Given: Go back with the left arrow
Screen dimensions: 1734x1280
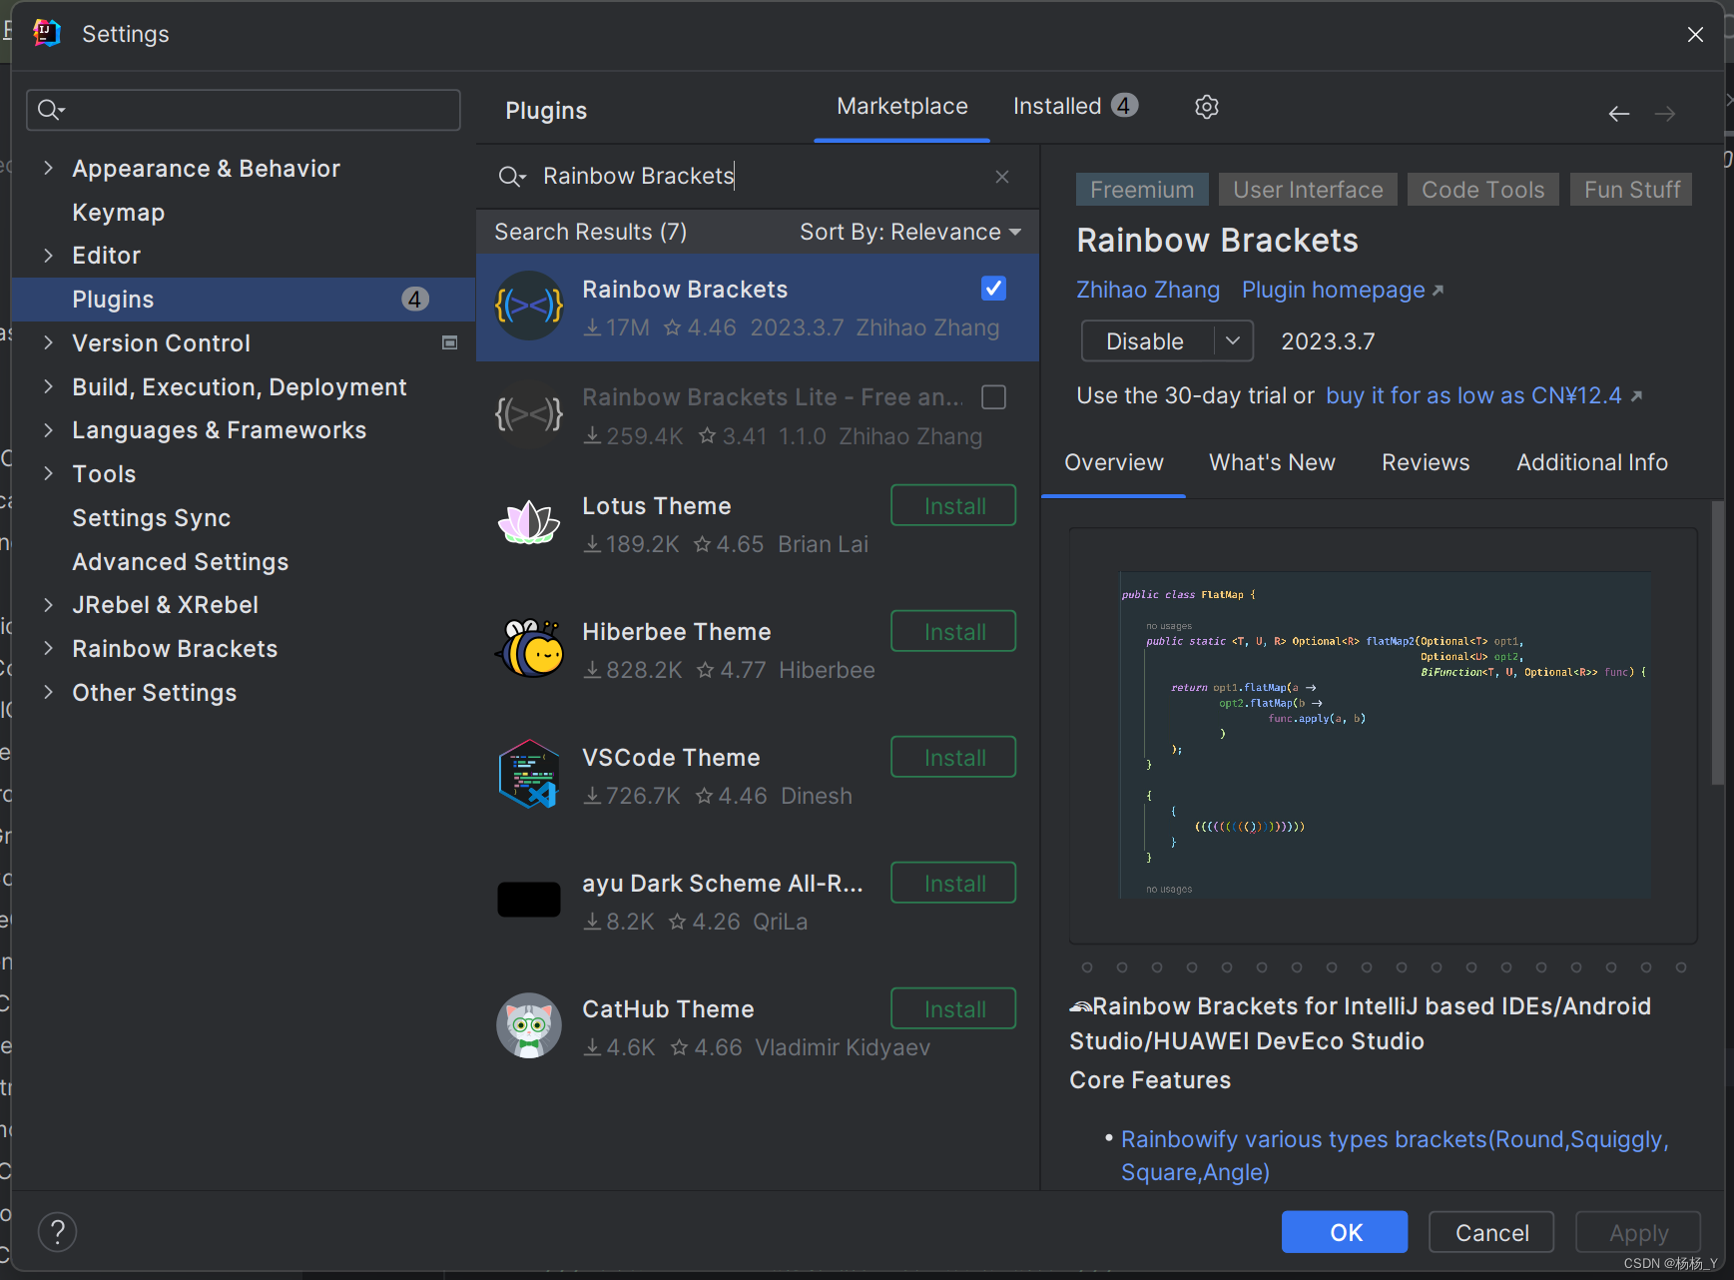Looking at the screenshot, I should [1619, 114].
